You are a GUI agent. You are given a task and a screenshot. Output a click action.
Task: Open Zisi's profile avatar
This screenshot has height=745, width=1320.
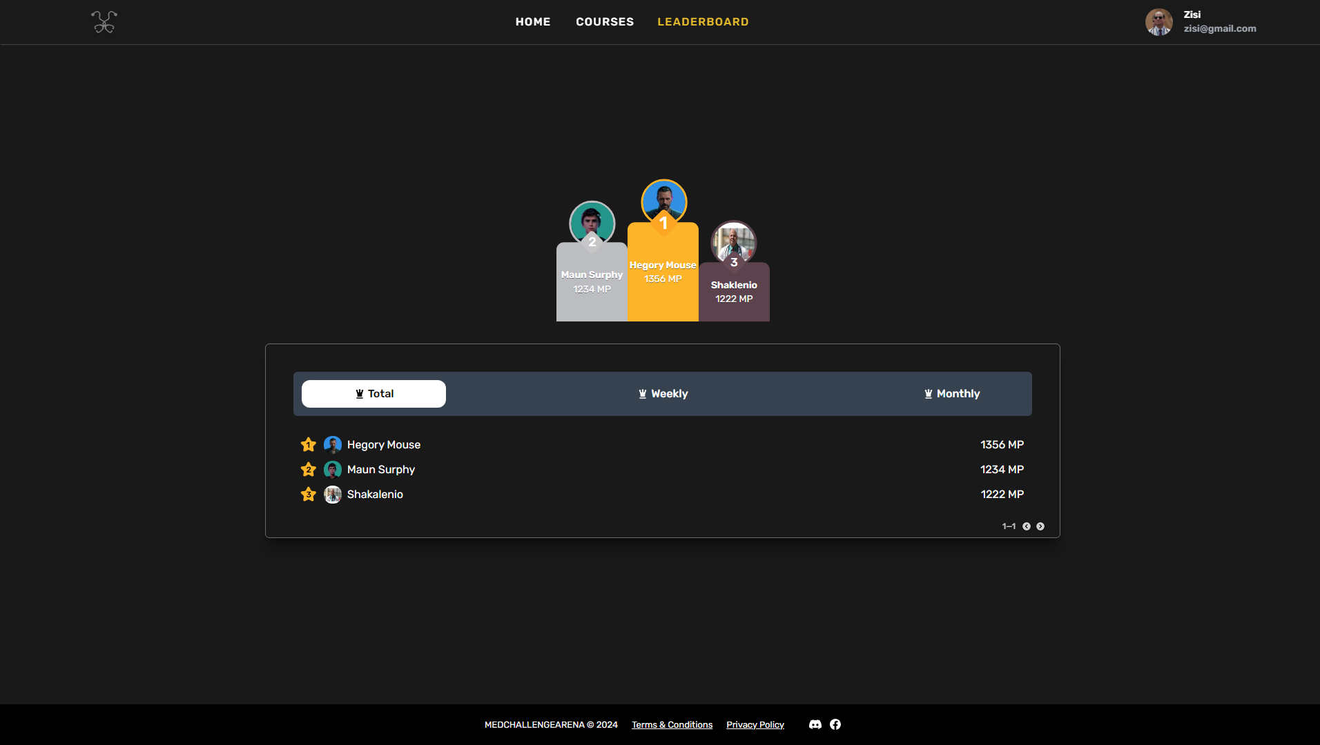(x=1159, y=22)
